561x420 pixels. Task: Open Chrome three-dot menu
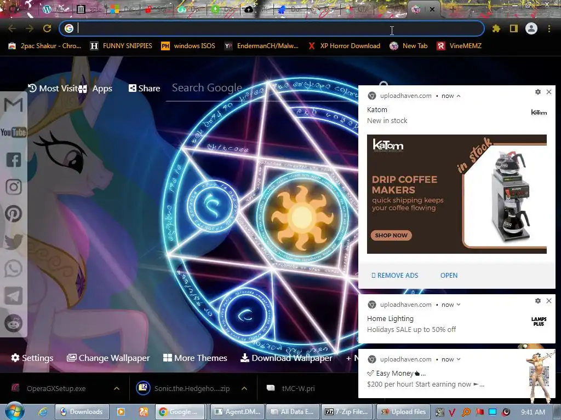pos(549,28)
